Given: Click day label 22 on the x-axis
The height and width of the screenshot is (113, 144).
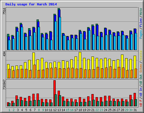Looking at the screenshot, I should [x=97, y=110].
